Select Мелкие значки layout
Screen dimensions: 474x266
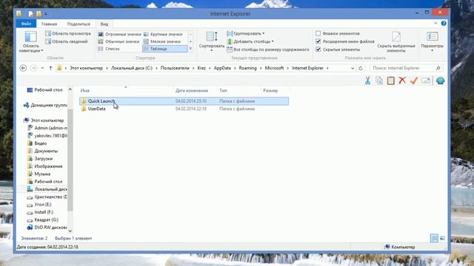click(162, 41)
